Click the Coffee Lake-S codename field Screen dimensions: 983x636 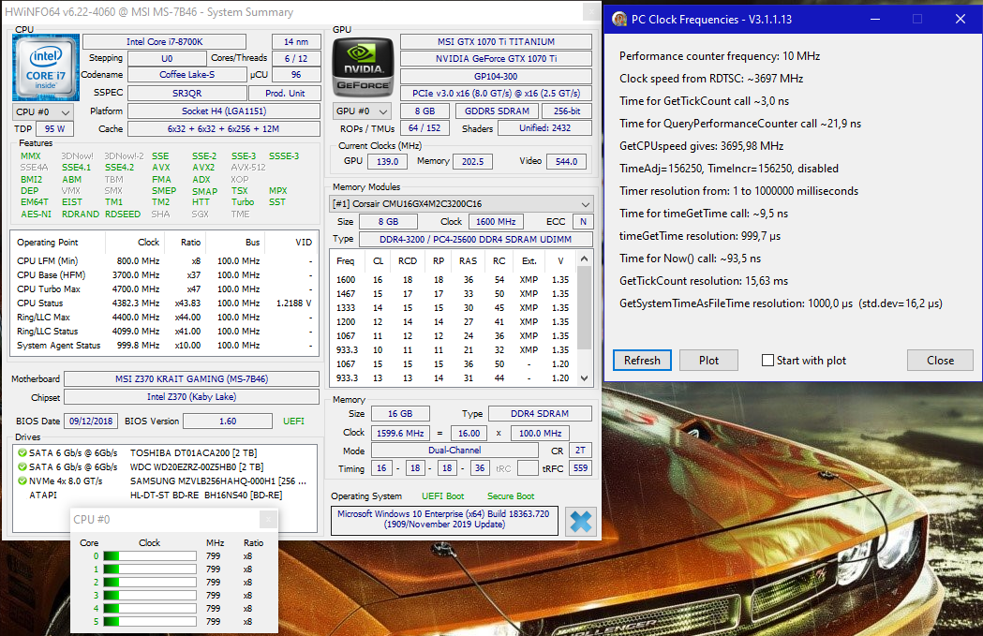coord(186,75)
